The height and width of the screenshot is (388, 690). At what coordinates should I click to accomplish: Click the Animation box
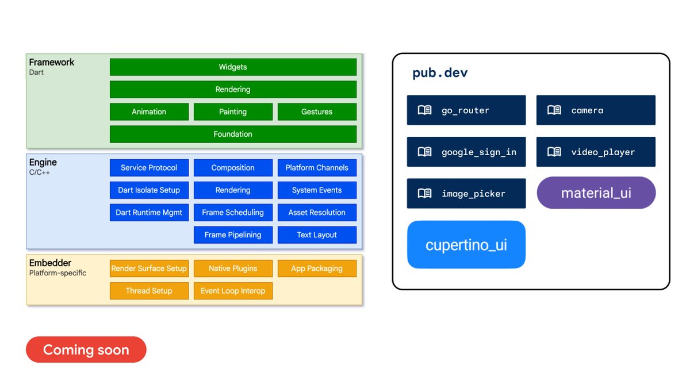tap(149, 112)
